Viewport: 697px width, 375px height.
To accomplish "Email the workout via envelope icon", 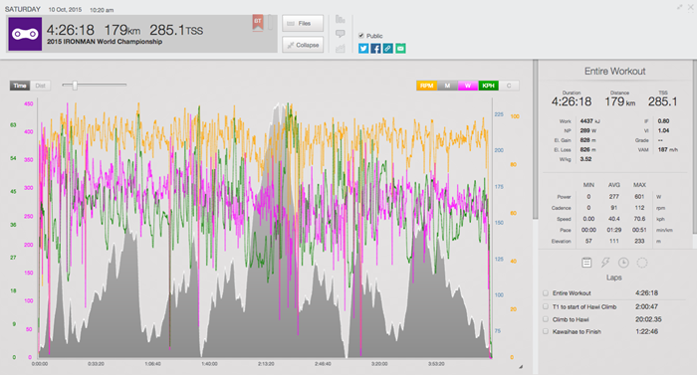I will point(400,49).
